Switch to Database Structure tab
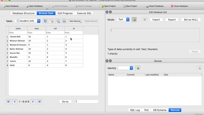Image resolution: width=204 pixels, height=115 pixels. tap(23, 13)
